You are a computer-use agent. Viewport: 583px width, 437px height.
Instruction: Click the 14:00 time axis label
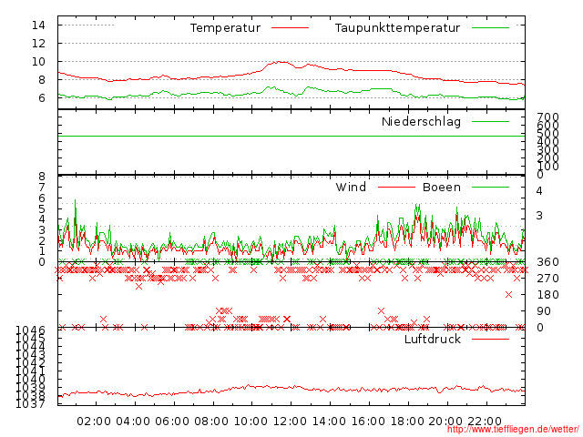(329, 422)
